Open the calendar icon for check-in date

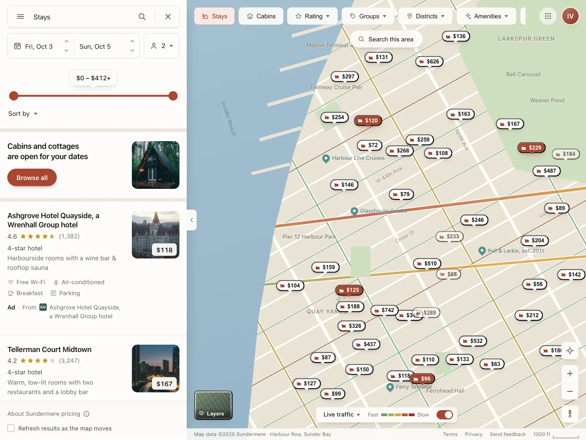17,46
